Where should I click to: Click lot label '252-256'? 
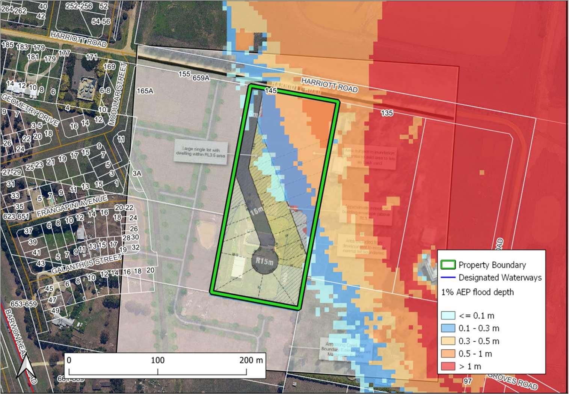pyautogui.click(x=79, y=6)
